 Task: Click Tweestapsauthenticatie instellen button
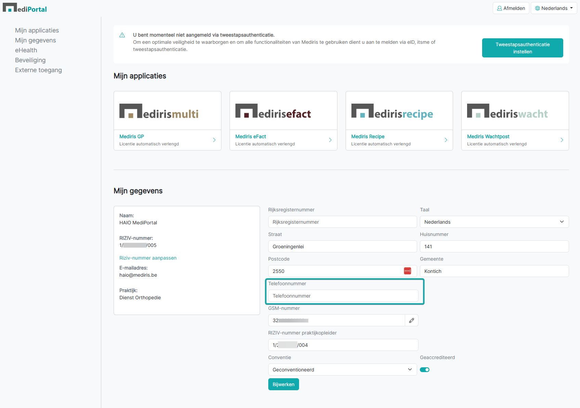click(x=523, y=48)
